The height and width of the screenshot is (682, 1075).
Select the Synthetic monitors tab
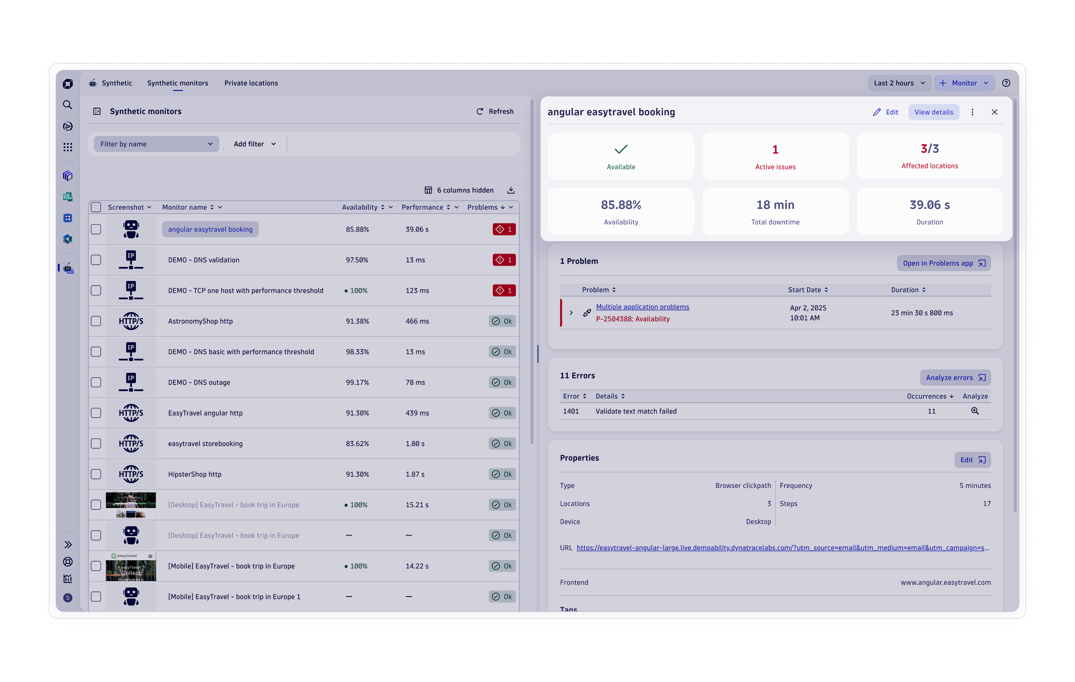(178, 83)
